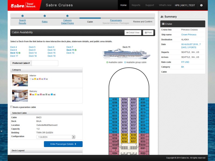This screenshot has height=161, width=215.
Task: Click the Rates step checkmark icon
Action: click(x=45, y=16)
